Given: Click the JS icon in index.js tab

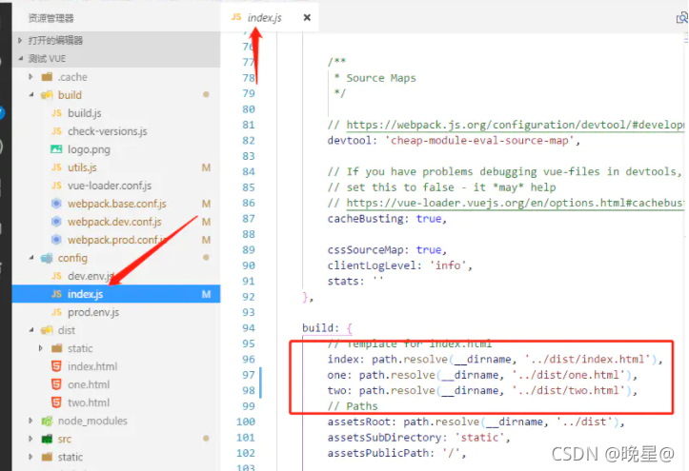Looking at the screenshot, I should (236, 17).
